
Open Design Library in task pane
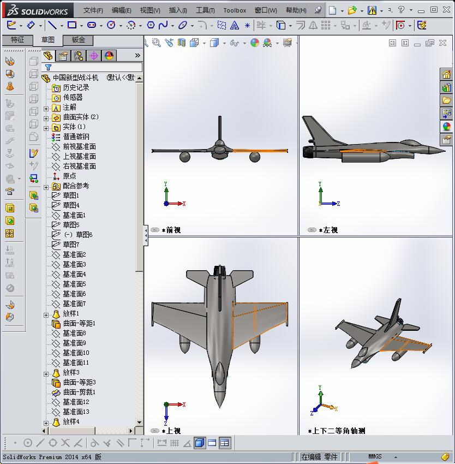tap(446, 87)
